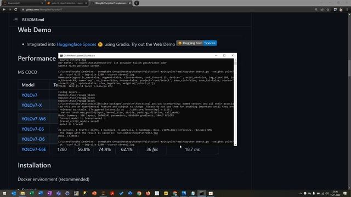Open the volume icon in system tray

click(327, 193)
